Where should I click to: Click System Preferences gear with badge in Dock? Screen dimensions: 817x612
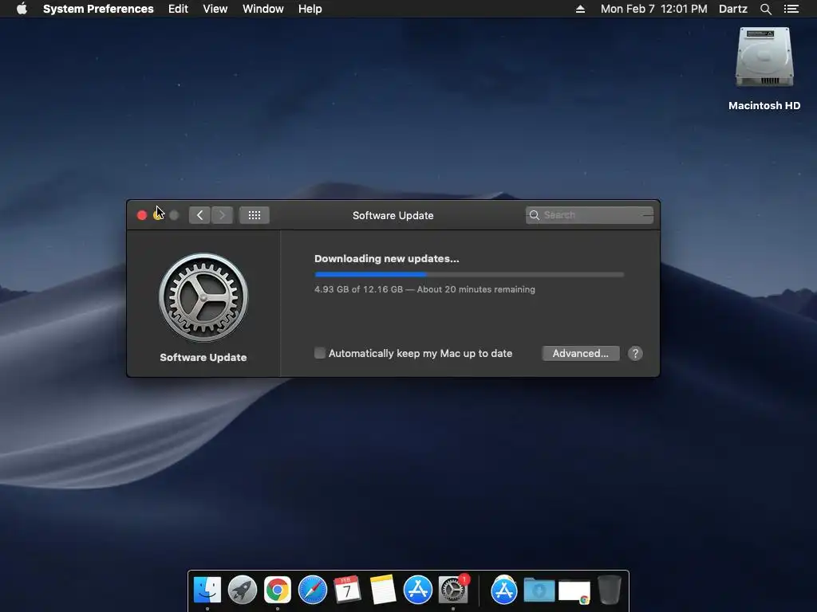(453, 590)
